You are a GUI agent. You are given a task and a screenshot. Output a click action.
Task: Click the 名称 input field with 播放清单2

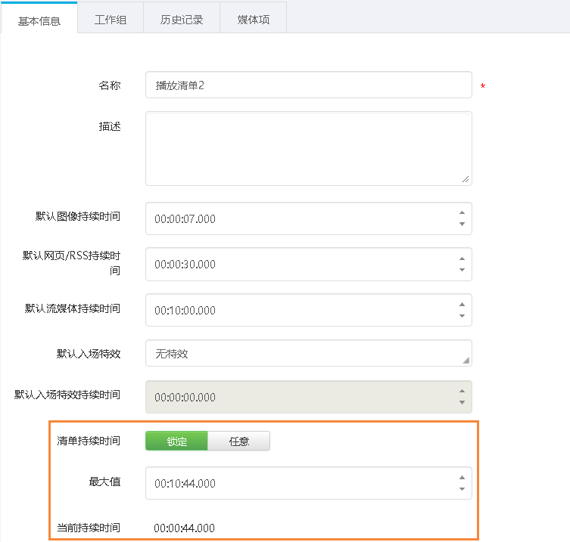click(309, 85)
